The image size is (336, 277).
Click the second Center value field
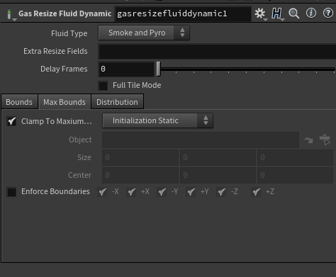[218, 175]
